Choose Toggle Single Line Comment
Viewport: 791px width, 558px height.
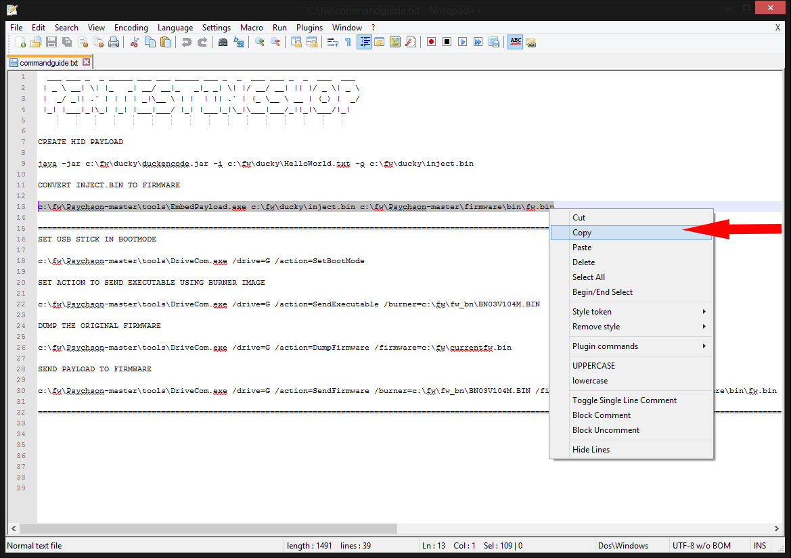(631, 400)
